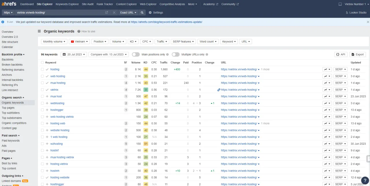The width and height of the screenshot is (370, 186).
Task: Open the URL in new tab icon
Action: (107, 13)
